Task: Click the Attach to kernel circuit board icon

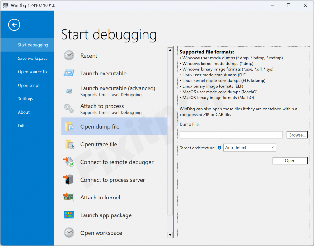Action: click(x=69, y=197)
